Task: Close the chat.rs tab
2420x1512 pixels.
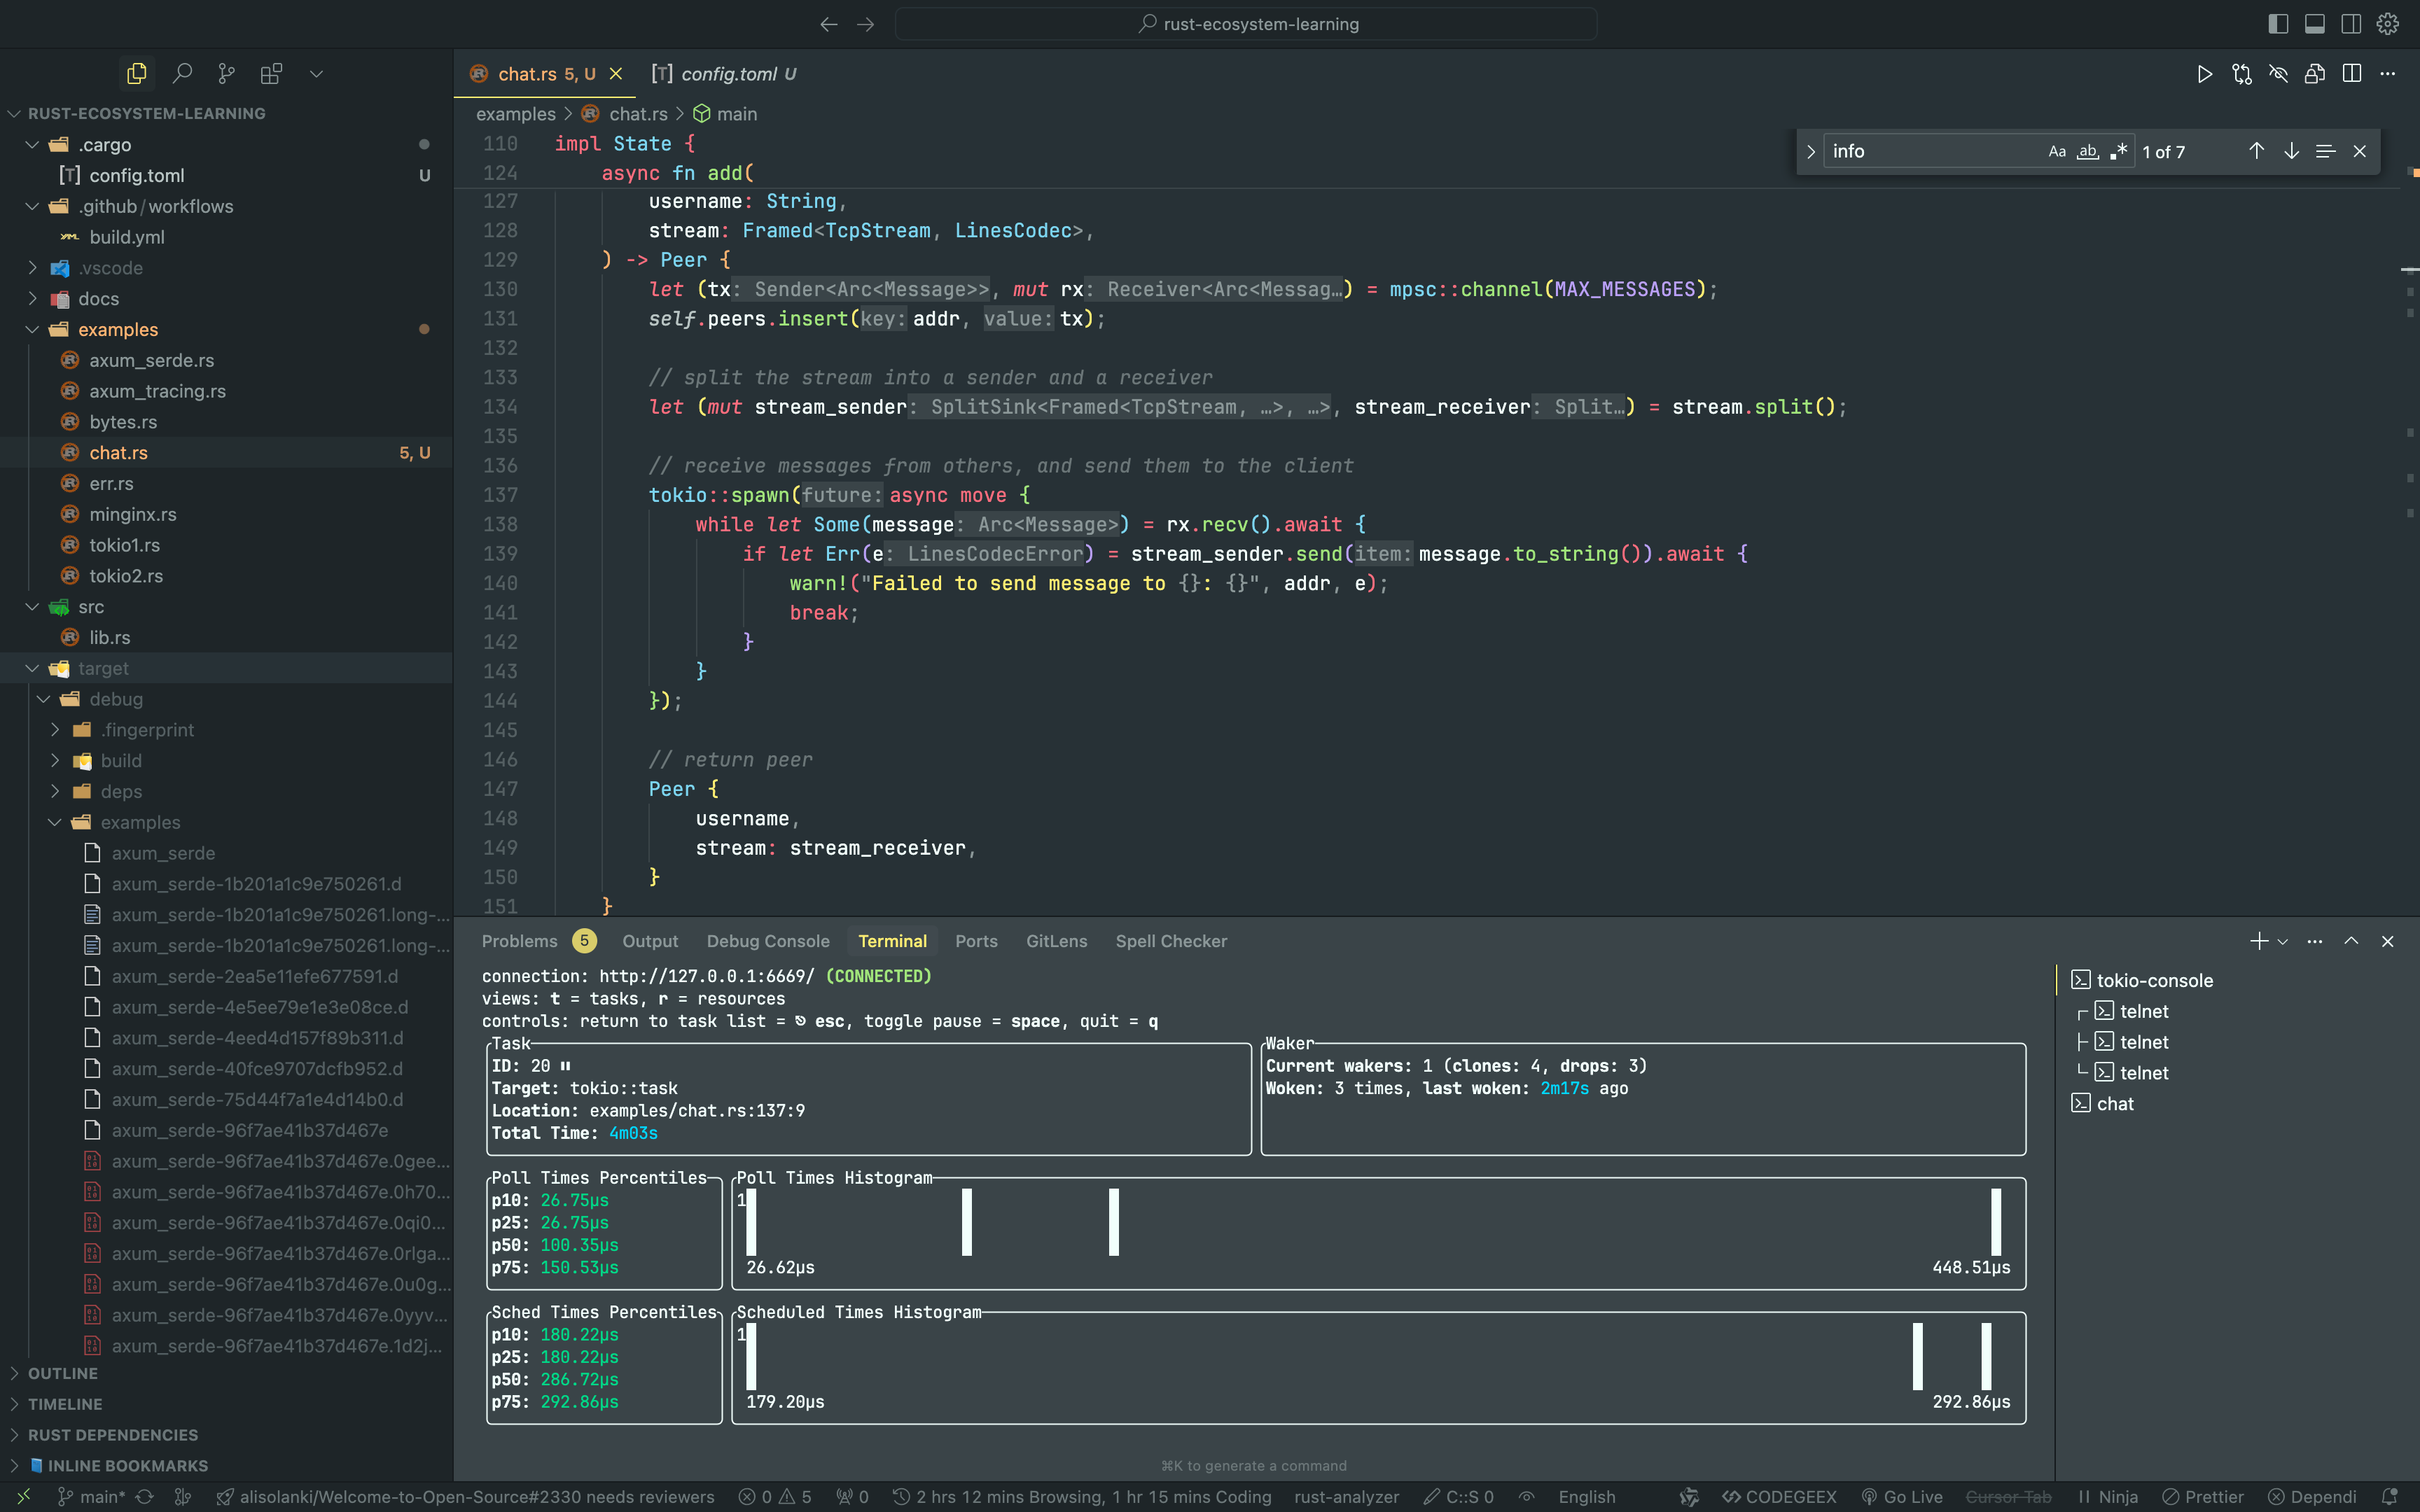Action: point(616,74)
